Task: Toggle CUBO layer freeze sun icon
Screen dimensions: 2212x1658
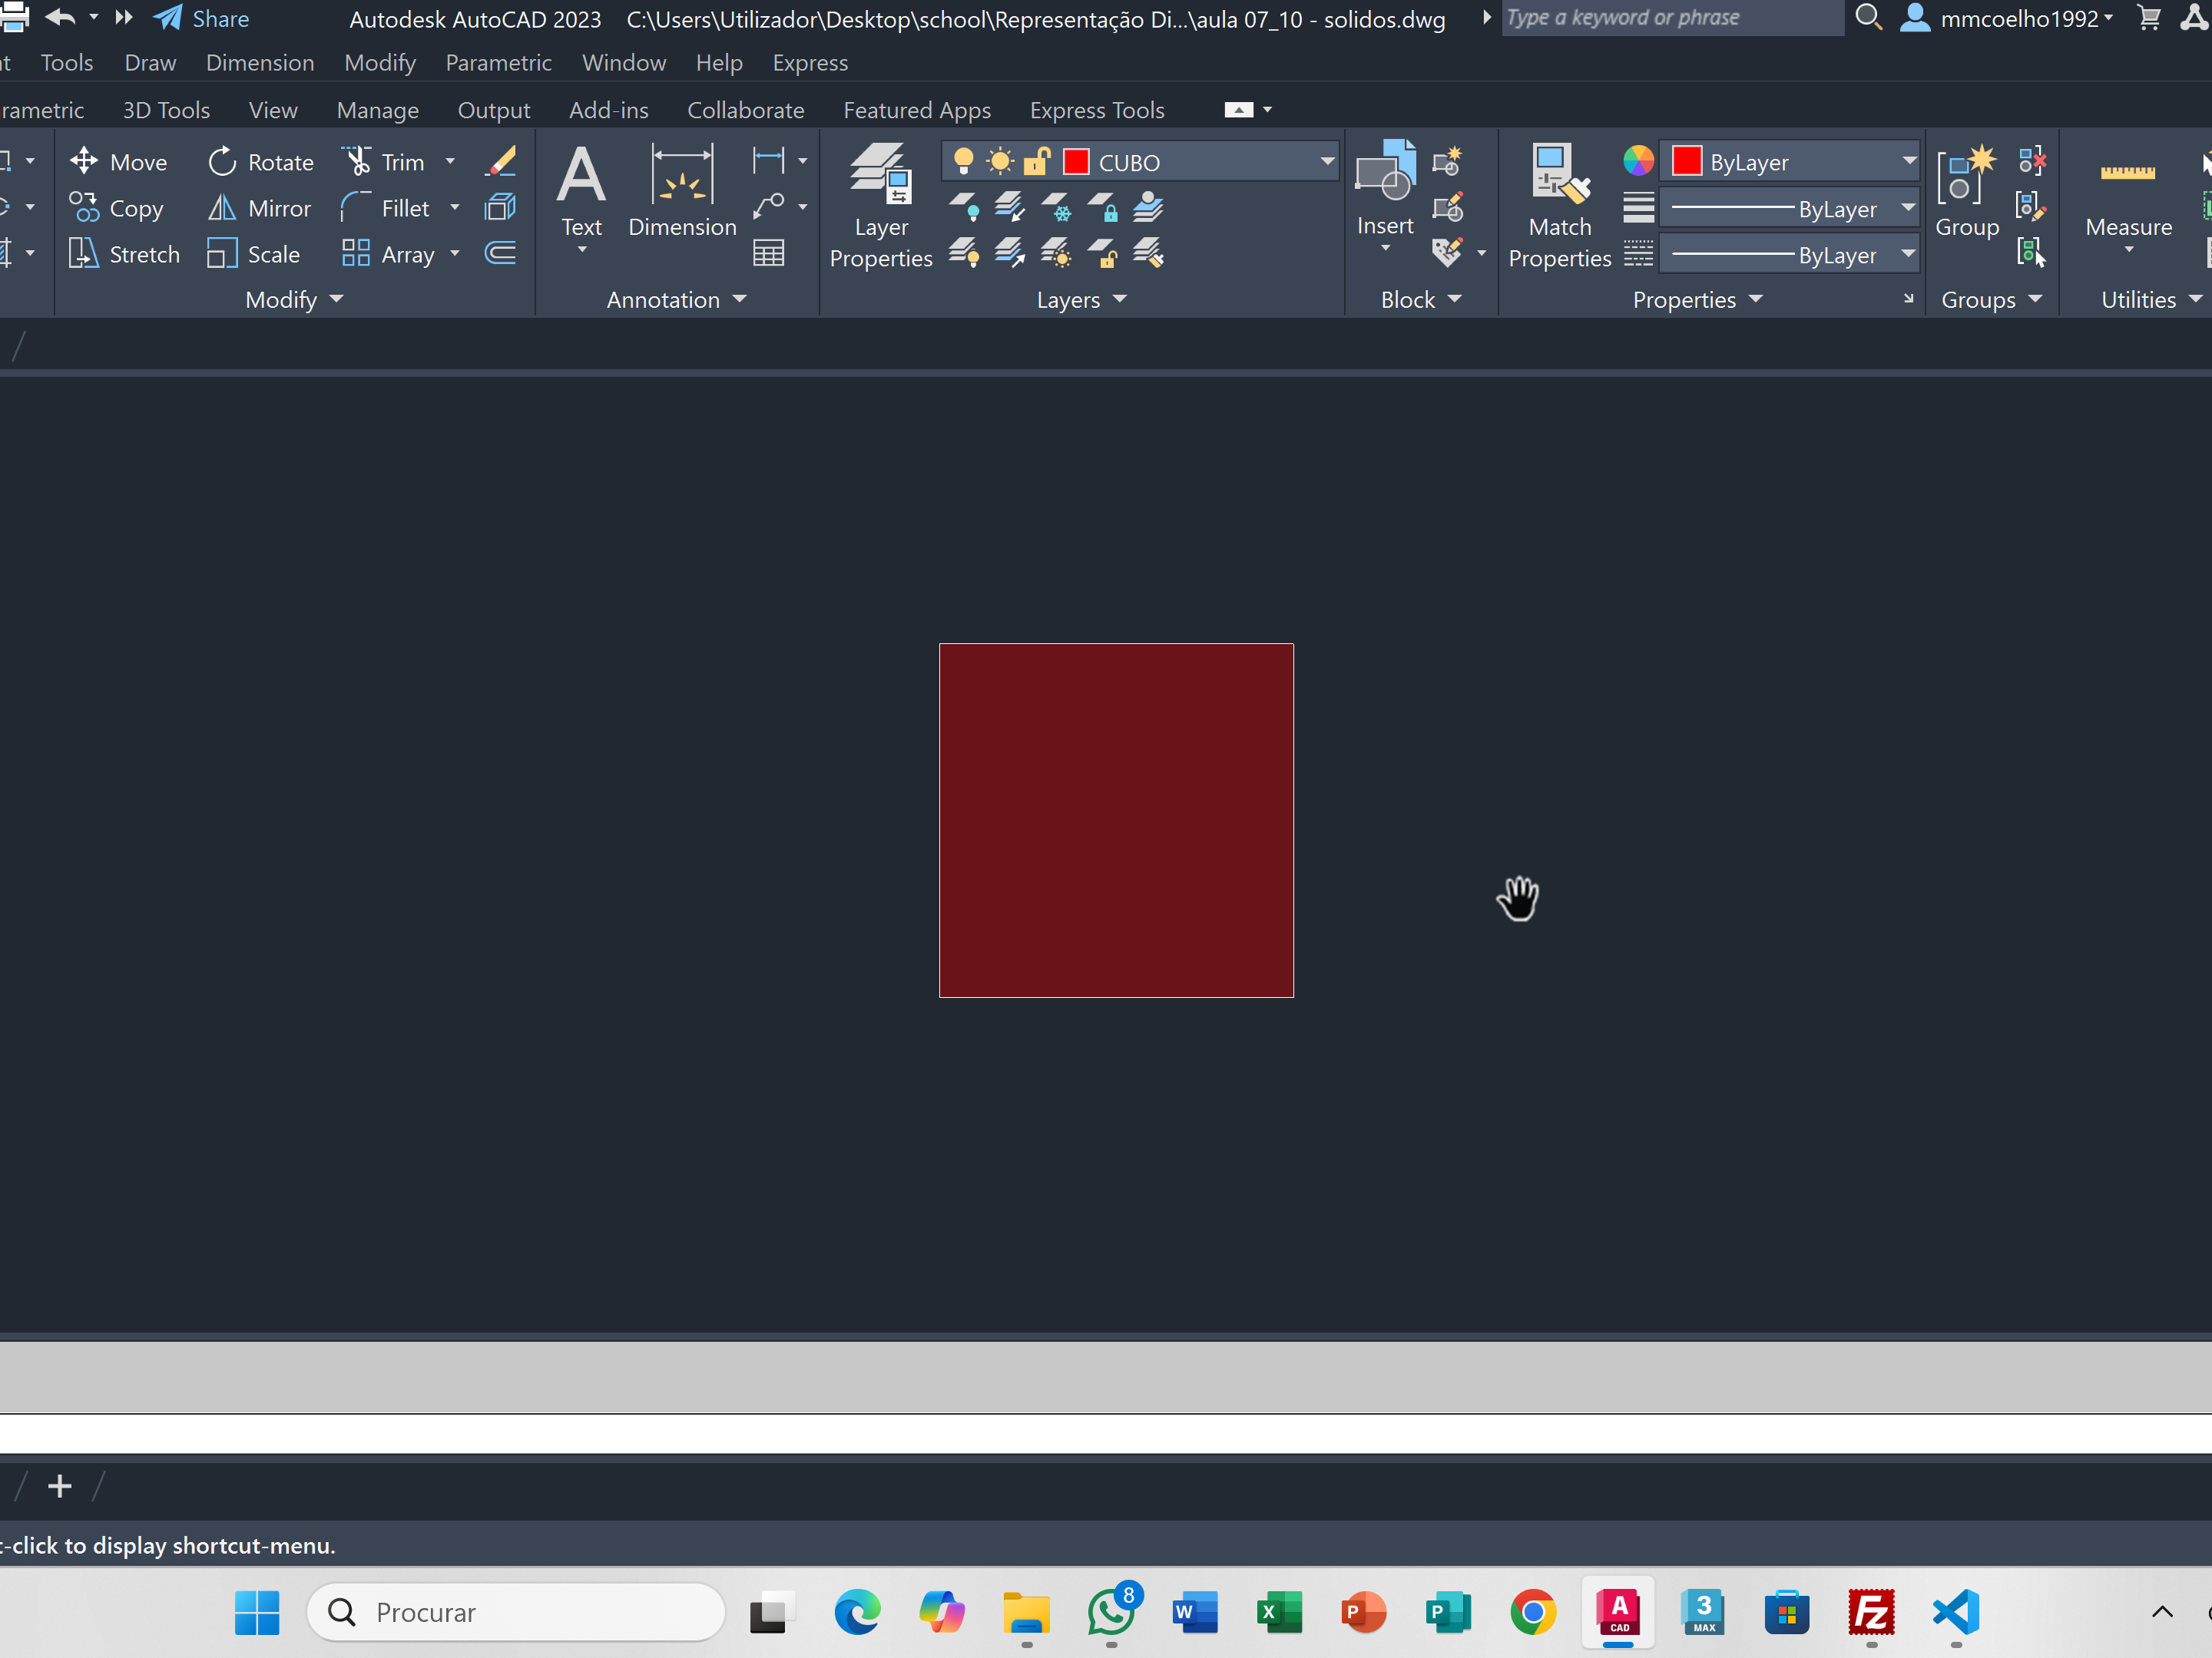Action: click(x=999, y=162)
